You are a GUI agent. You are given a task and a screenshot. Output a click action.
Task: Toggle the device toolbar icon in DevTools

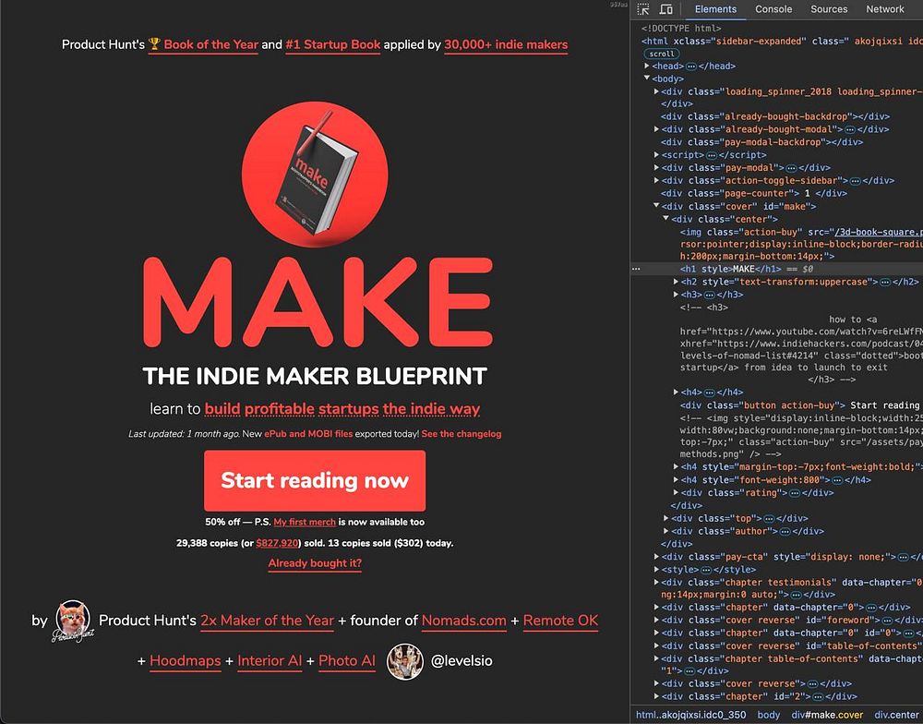[x=665, y=9]
